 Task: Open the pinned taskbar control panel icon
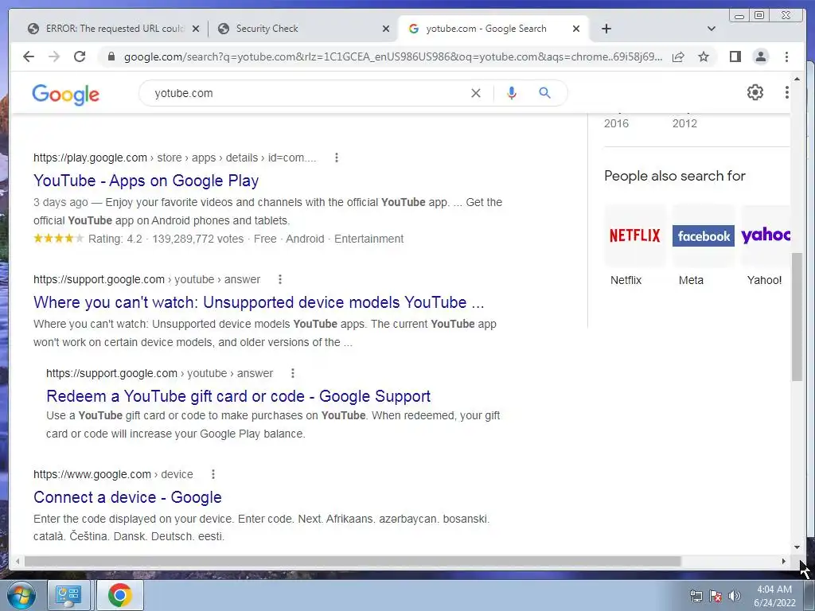tap(68, 595)
